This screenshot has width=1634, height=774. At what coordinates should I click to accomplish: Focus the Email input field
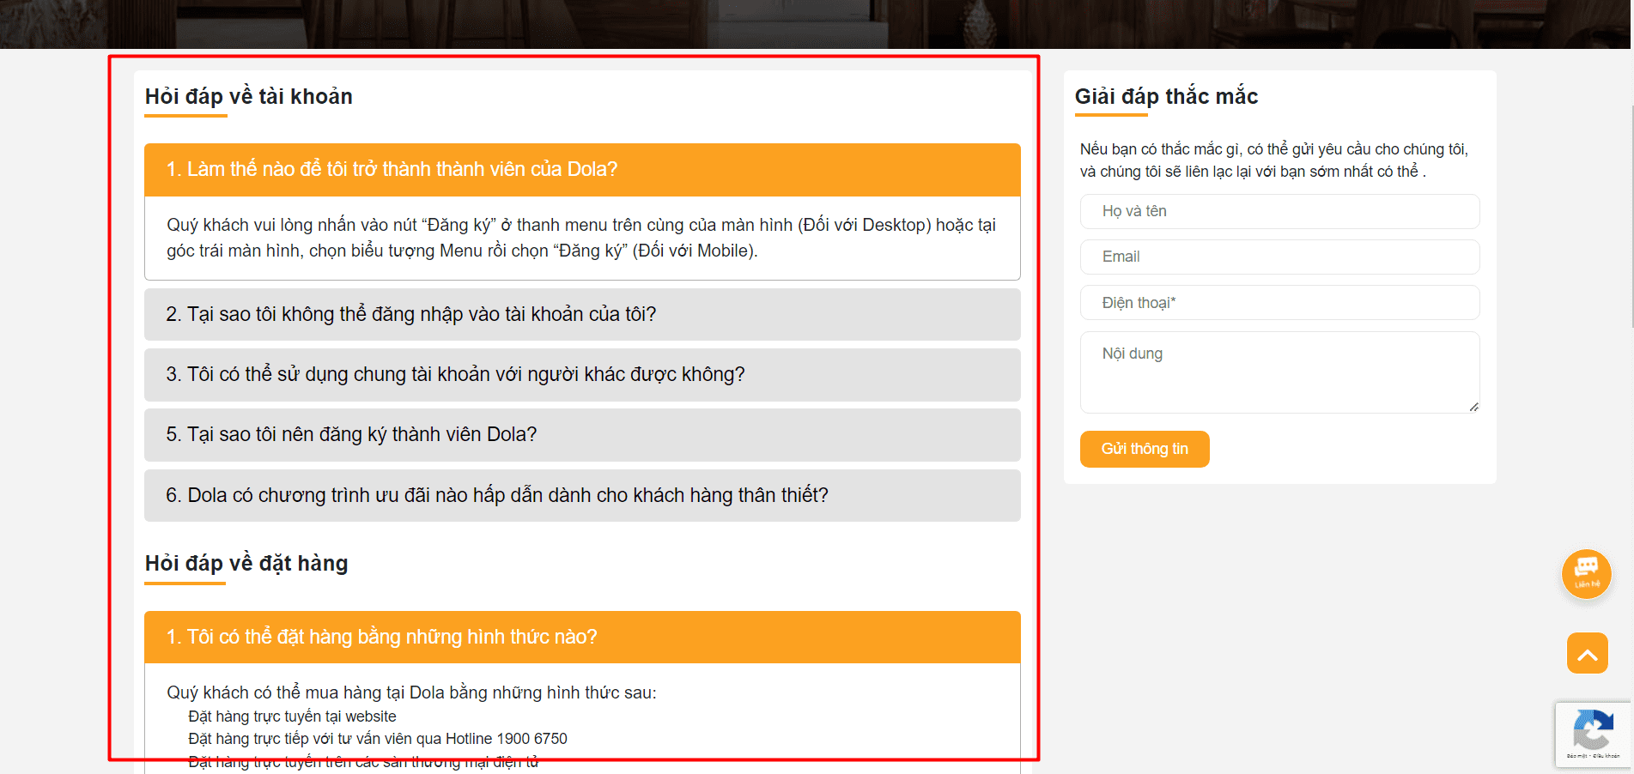1279,257
